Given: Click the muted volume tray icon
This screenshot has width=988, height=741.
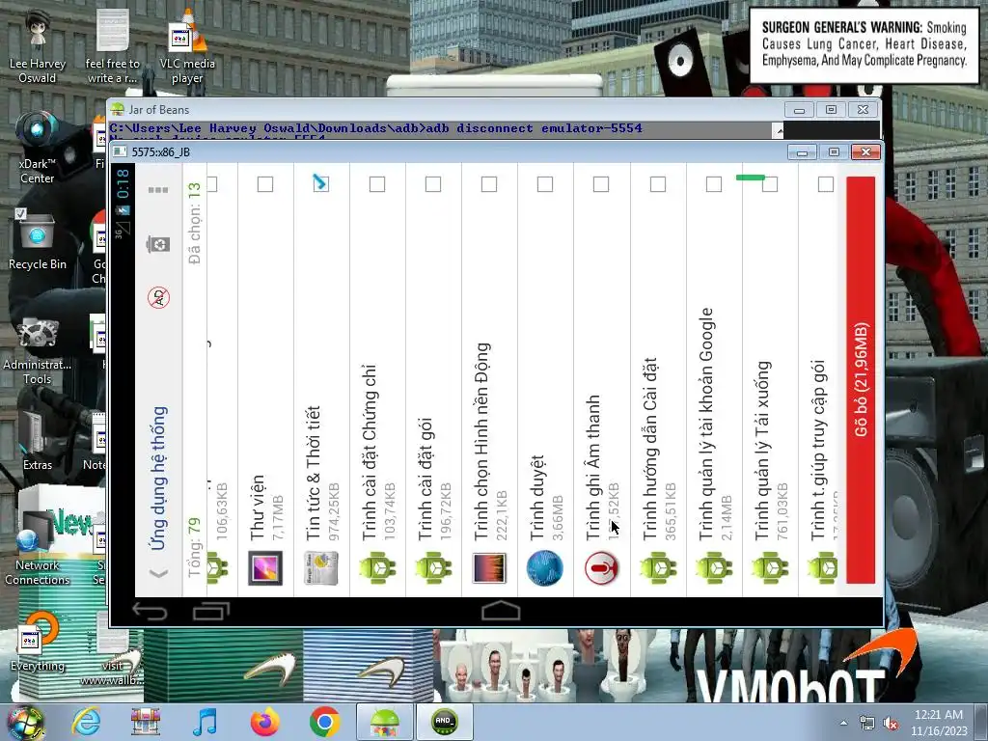Looking at the screenshot, I should click(891, 724).
